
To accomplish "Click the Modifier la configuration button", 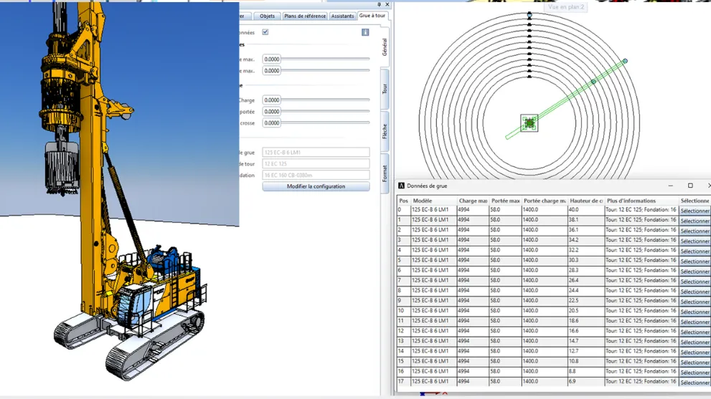I will coord(316,186).
